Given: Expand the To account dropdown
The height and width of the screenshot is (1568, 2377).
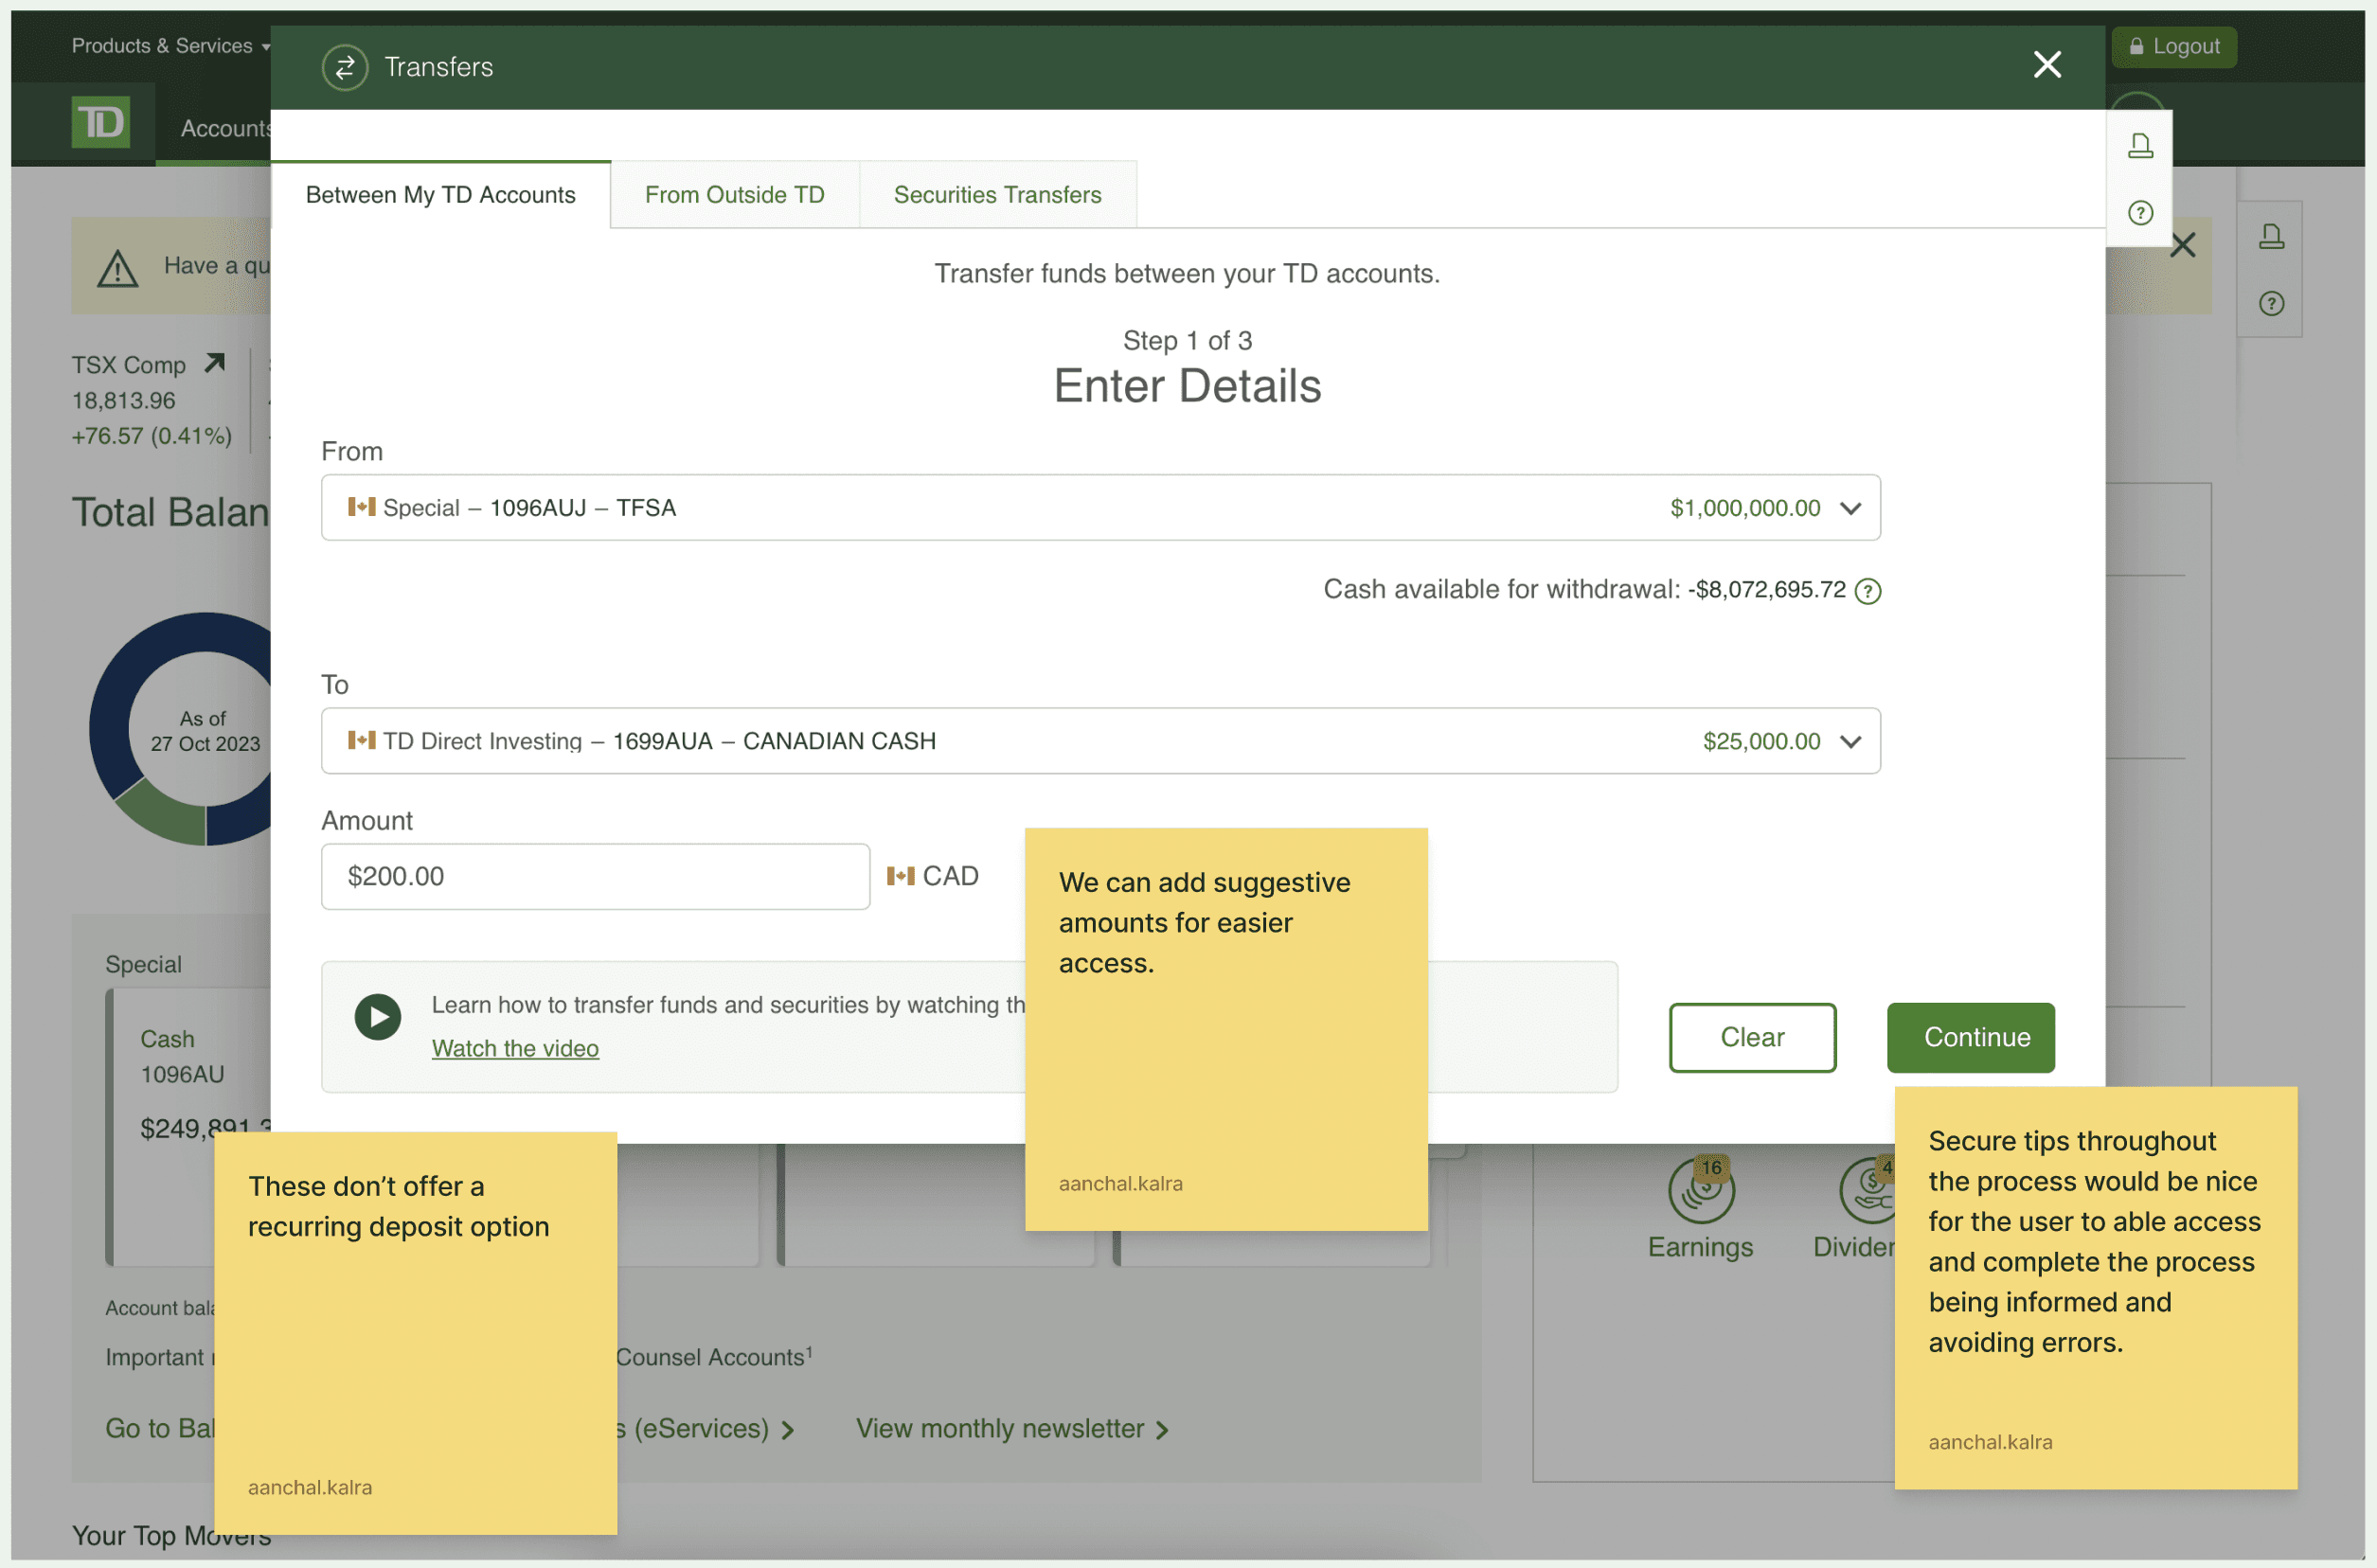Looking at the screenshot, I should pos(1850,742).
